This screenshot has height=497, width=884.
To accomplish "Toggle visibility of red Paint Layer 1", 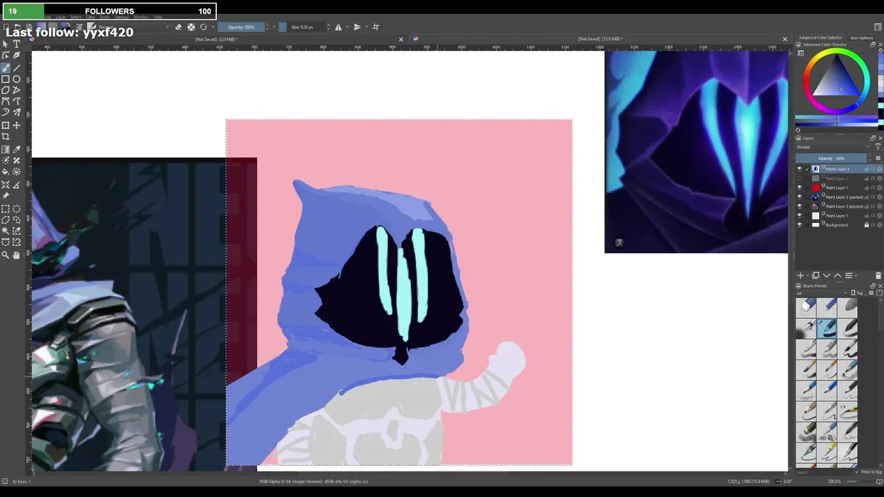I will point(800,188).
